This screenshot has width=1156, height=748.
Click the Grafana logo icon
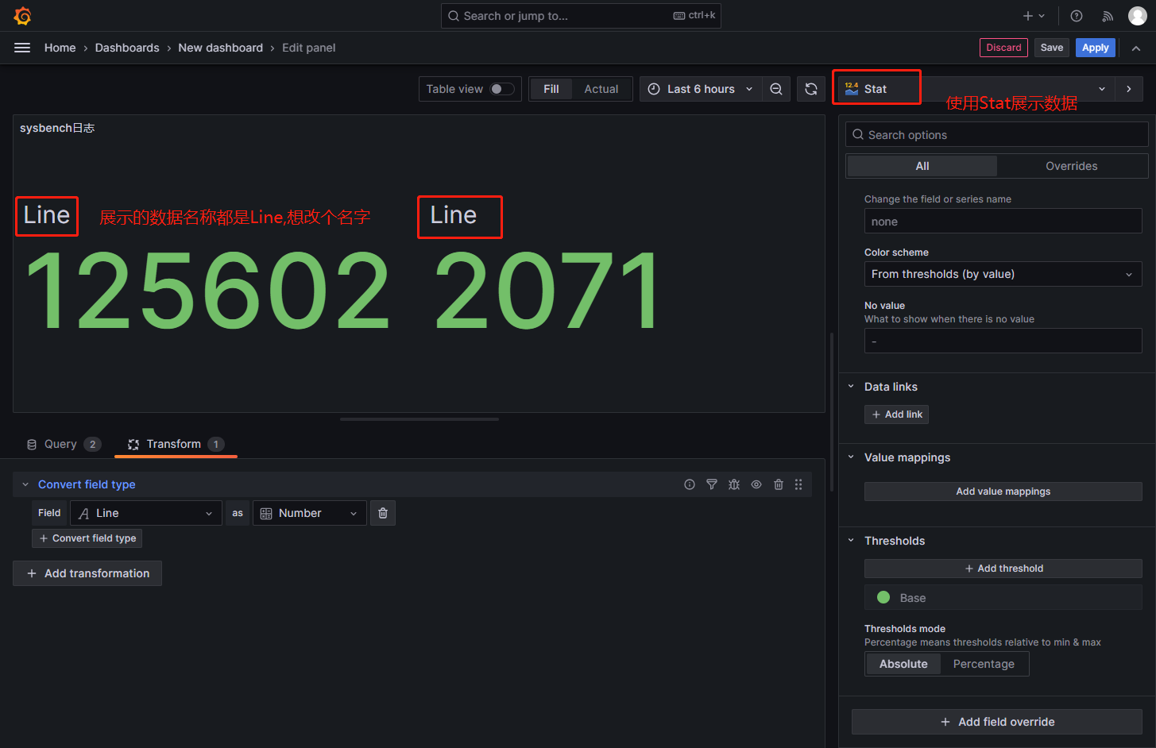tap(22, 16)
